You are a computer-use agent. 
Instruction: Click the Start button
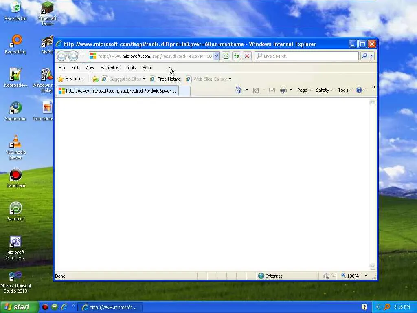[19, 307]
